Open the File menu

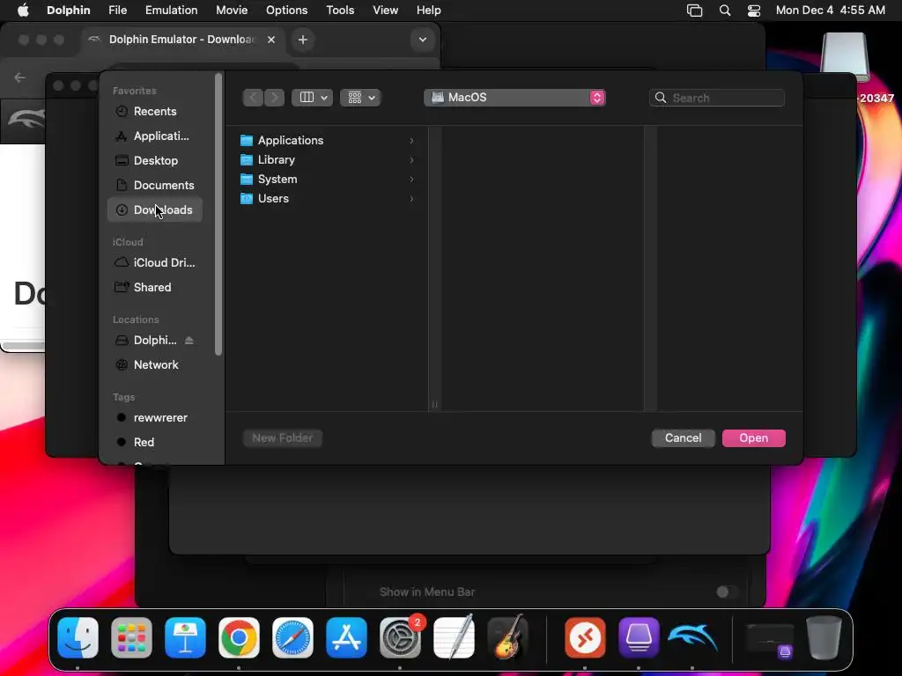click(x=117, y=11)
